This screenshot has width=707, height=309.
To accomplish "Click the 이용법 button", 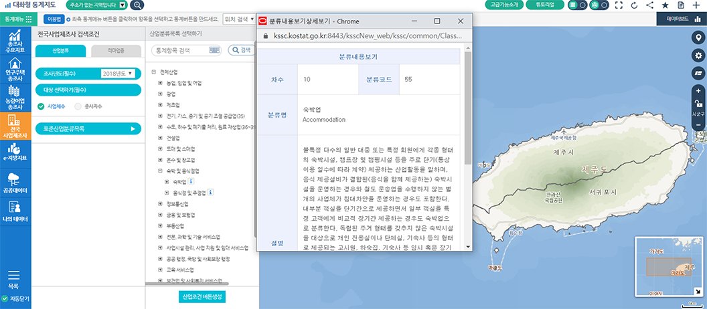I will pos(54,19).
